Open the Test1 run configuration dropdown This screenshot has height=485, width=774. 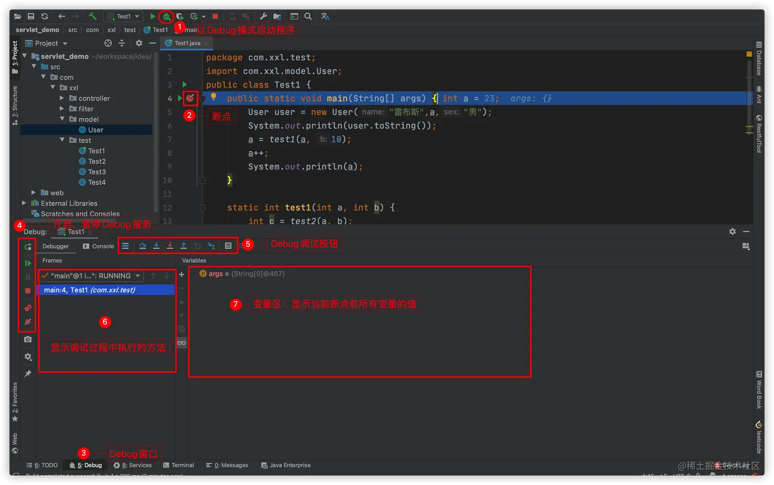tap(124, 16)
